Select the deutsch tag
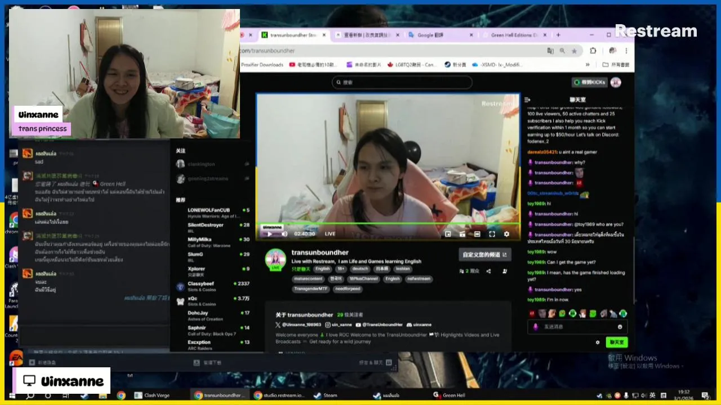 [360, 269]
